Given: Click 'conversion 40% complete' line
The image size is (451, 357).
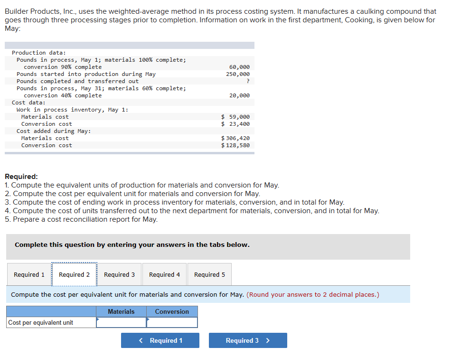Looking at the screenshot, I should [x=63, y=95].
